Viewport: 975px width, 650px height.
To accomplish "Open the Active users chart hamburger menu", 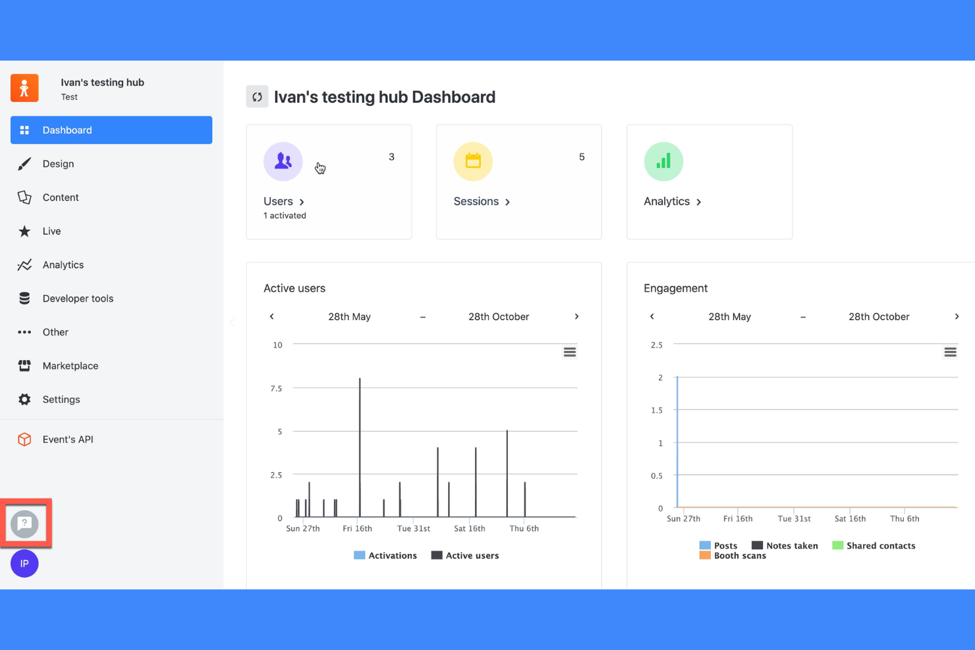I will click(570, 352).
